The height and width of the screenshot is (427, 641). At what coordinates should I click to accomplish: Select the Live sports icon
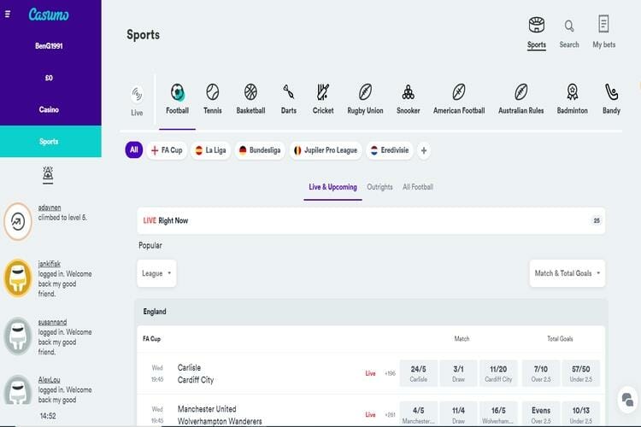(x=137, y=95)
